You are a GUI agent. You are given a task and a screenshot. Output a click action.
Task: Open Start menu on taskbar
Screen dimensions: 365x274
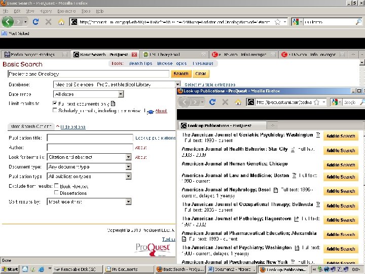point(10,269)
